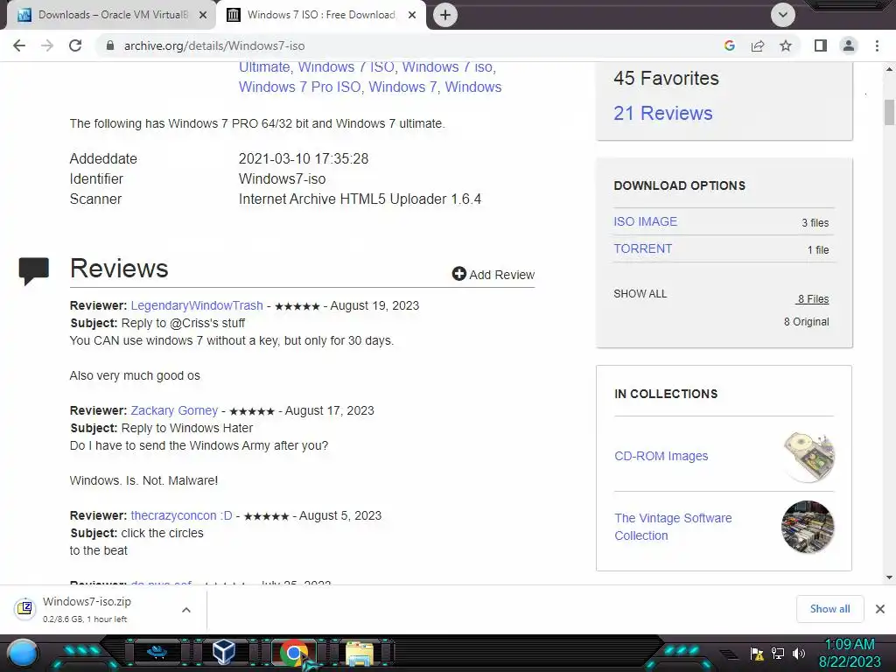Click the taskbar clock and date
The image size is (896, 672).
(x=850, y=653)
